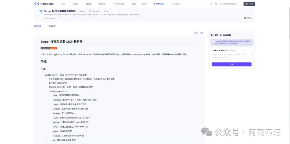Open the 首页 nav item
Viewport: 290px width, 144px height.
[x=63, y=4]
